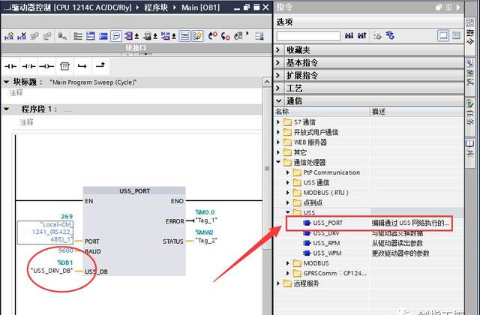Click the close branch icon
Viewport: 480px width, 315px height.
(100, 66)
